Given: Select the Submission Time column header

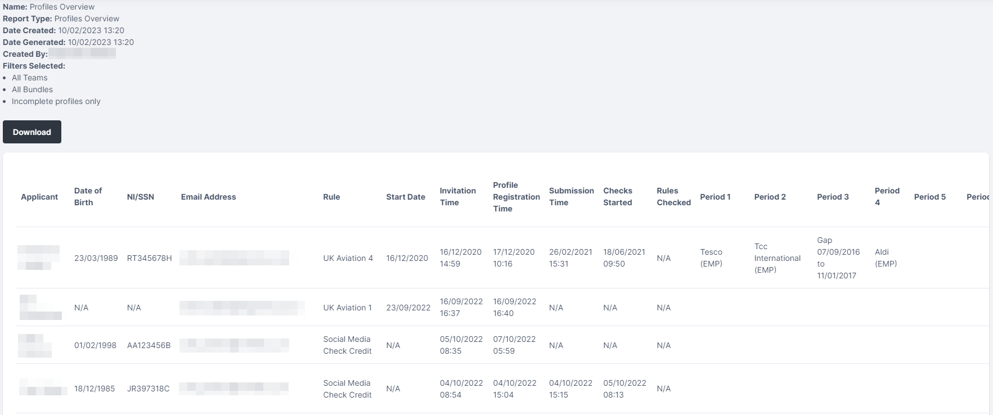Looking at the screenshot, I should 572,197.
